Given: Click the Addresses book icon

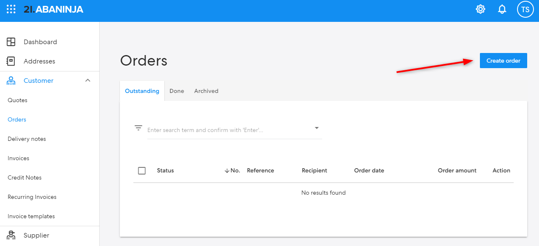Looking at the screenshot, I should tap(11, 61).
